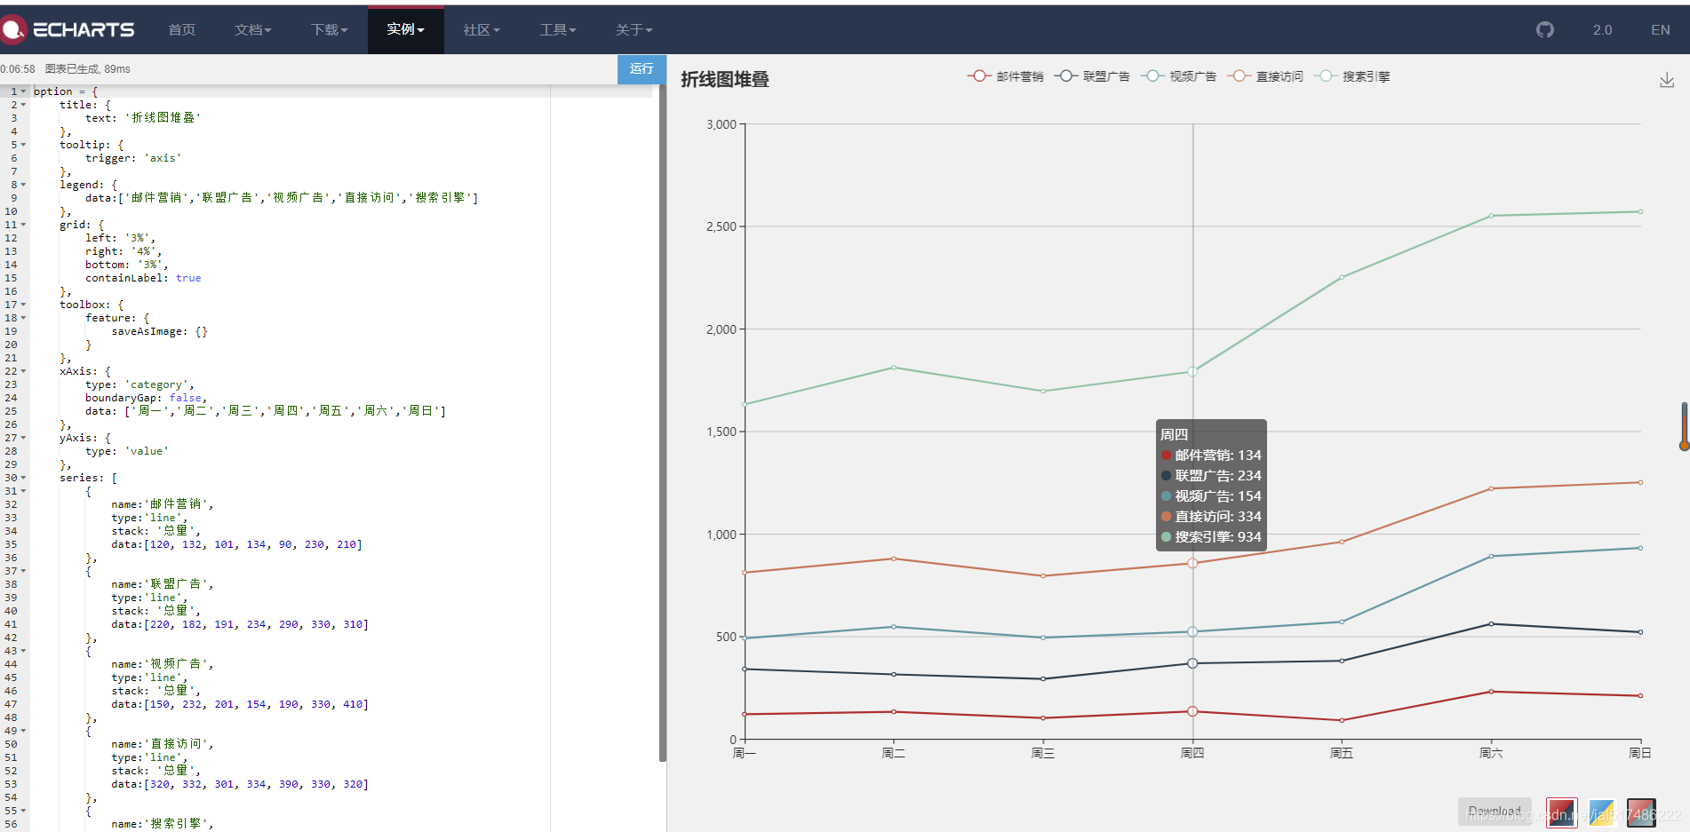Click 视频广告 data point at 周四
The image size is (1690, 832).
[x=1192, y=631]
